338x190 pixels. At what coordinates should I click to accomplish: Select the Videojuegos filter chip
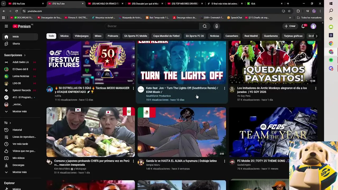[82, 36]
